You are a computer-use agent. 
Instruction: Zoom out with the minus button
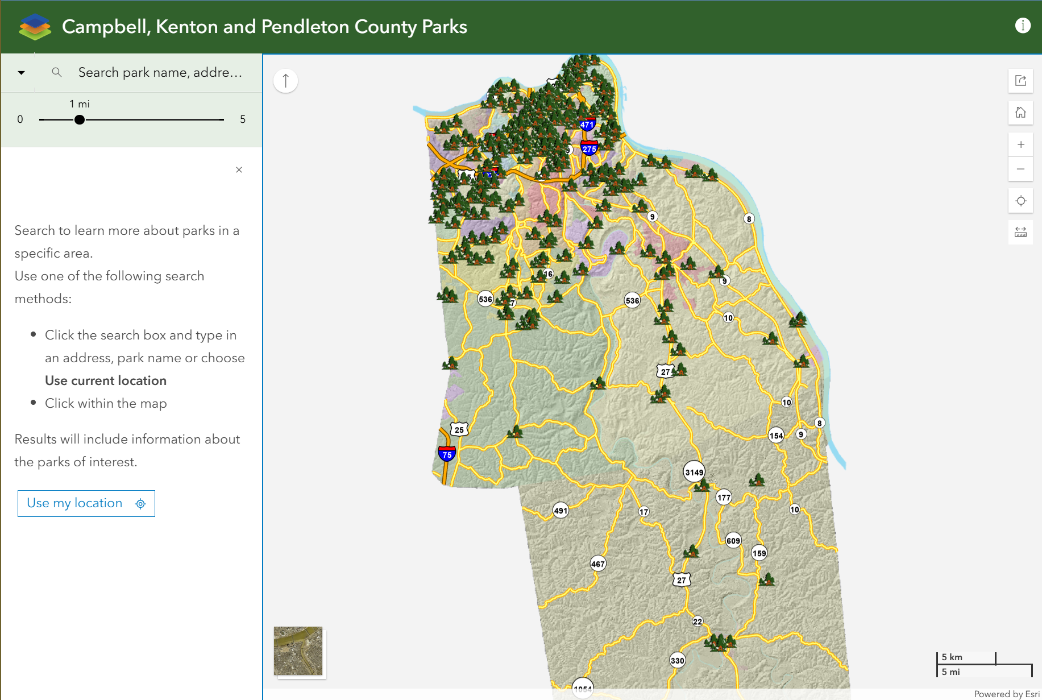(x=1020, y=169)
